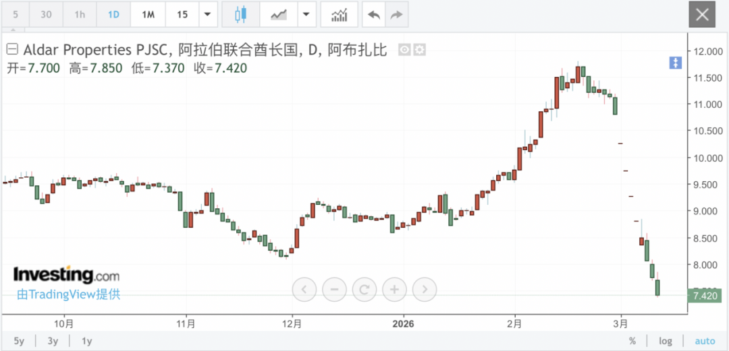Switch to 1M interval
The width and height of the screenshot is (729, 351).
pyautogui.click(x=147, y=14)
